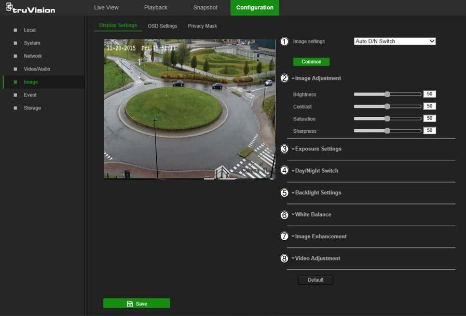This screenshot has width=466, height=316.
Task: Click the 'Contrast' label
Action: (303, 107)
